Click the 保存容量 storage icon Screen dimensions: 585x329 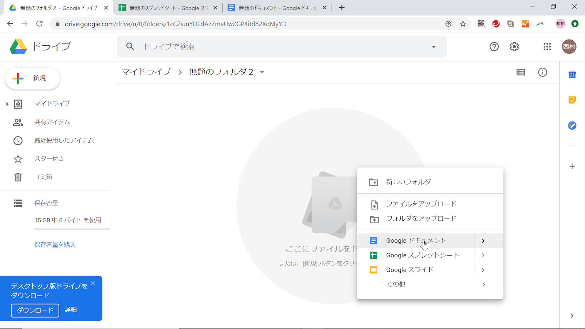(x=18, y=203)
